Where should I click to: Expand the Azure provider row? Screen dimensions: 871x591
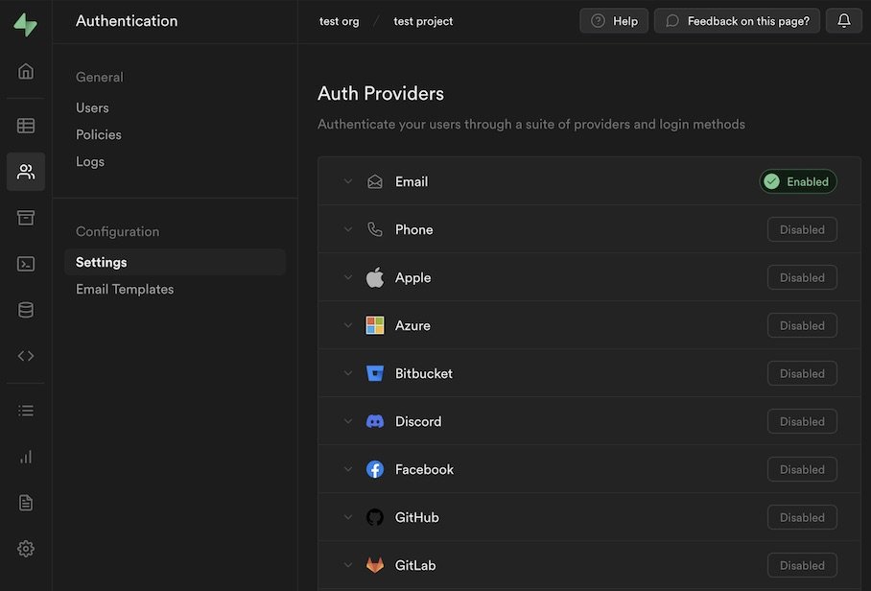pos(412,325)
